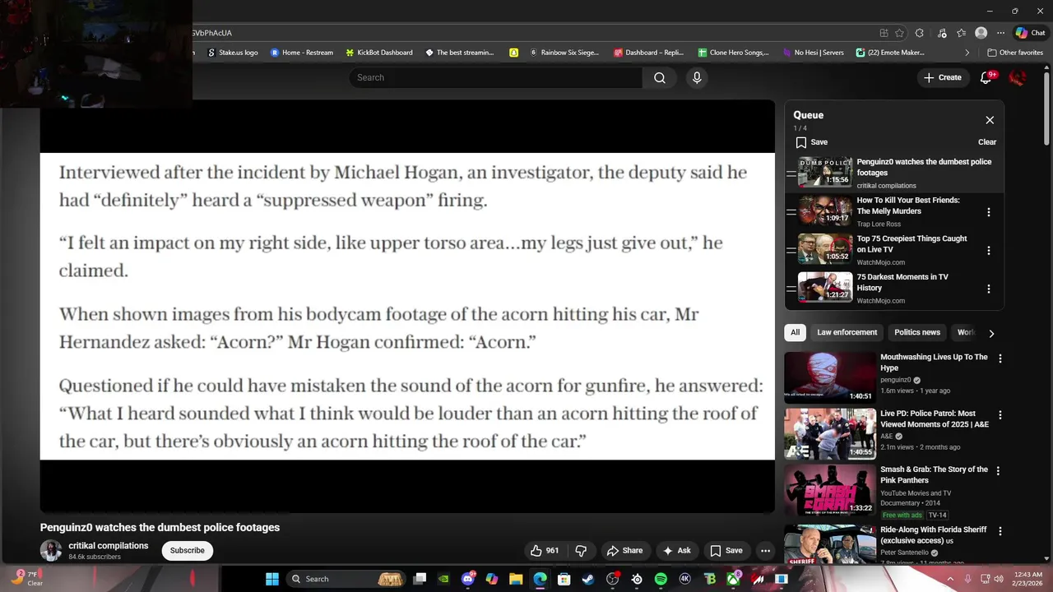The width and height of the screenshot is (1053, 592).
Task: Open the more actions ellipsis under video
Action: point(765,551)
